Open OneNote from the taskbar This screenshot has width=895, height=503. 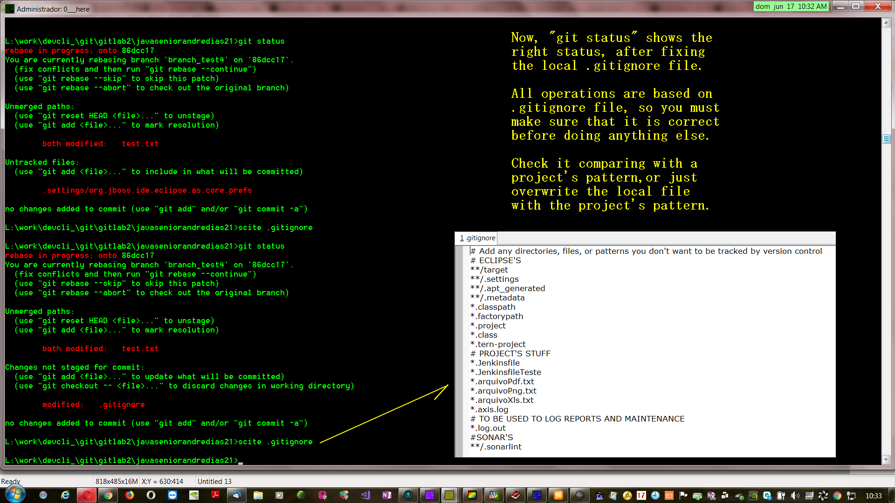pos(387,495)
